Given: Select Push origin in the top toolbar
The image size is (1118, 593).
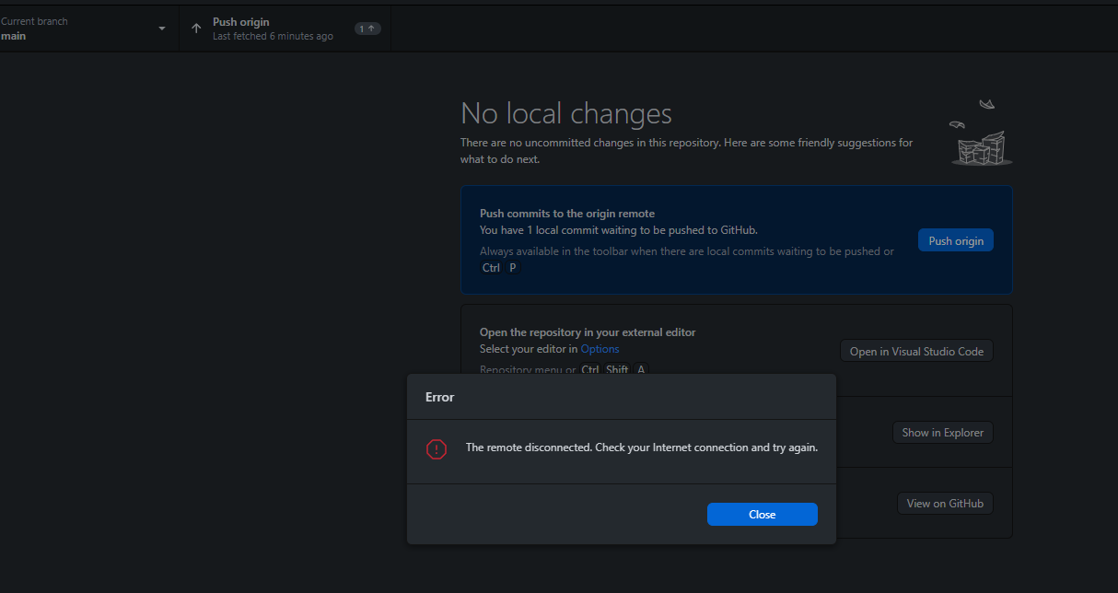Looking at the screenshot, I should (285, 29).
